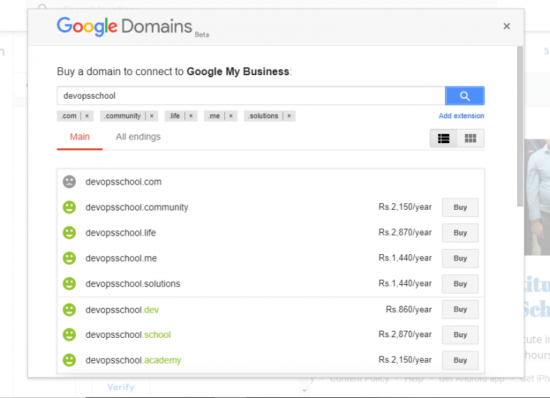Remove the .community extension chip
550x398 pixels.
[x=152, y=116]
